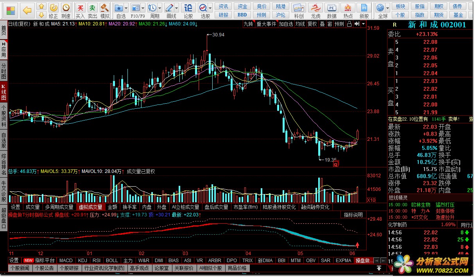Click the 修正 refresh icon
The height and width of the screenshot is (277, 475).
[54, 11]
